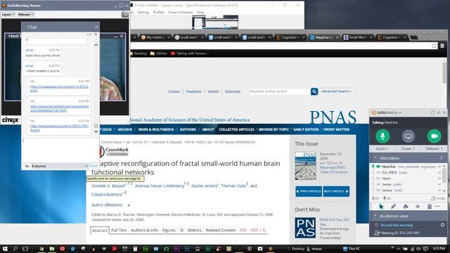Click Record this meeting
Screen dimensions: 450x253
coord(397,225)
